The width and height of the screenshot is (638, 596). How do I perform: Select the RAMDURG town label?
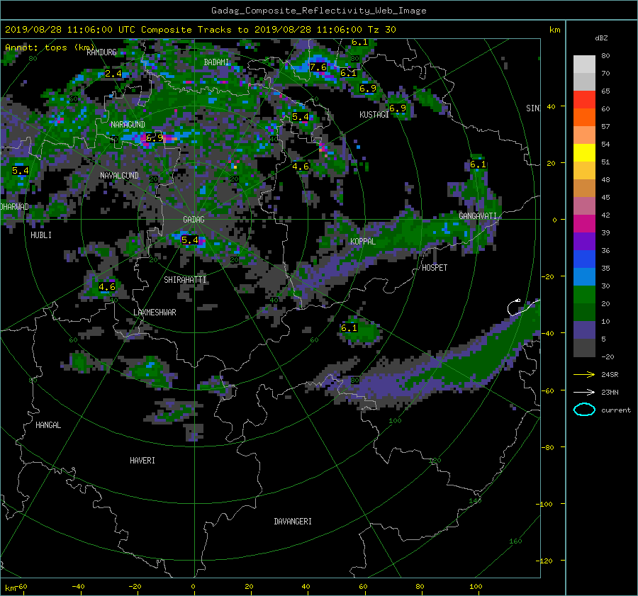(101, 52)
